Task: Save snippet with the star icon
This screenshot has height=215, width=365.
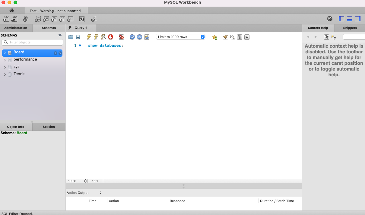Action: (x=214, y=37)
